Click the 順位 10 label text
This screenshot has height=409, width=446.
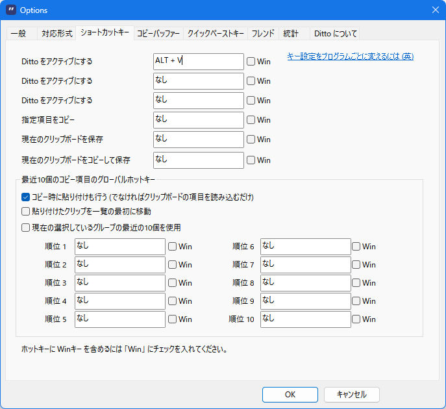[x=242, y=319]
